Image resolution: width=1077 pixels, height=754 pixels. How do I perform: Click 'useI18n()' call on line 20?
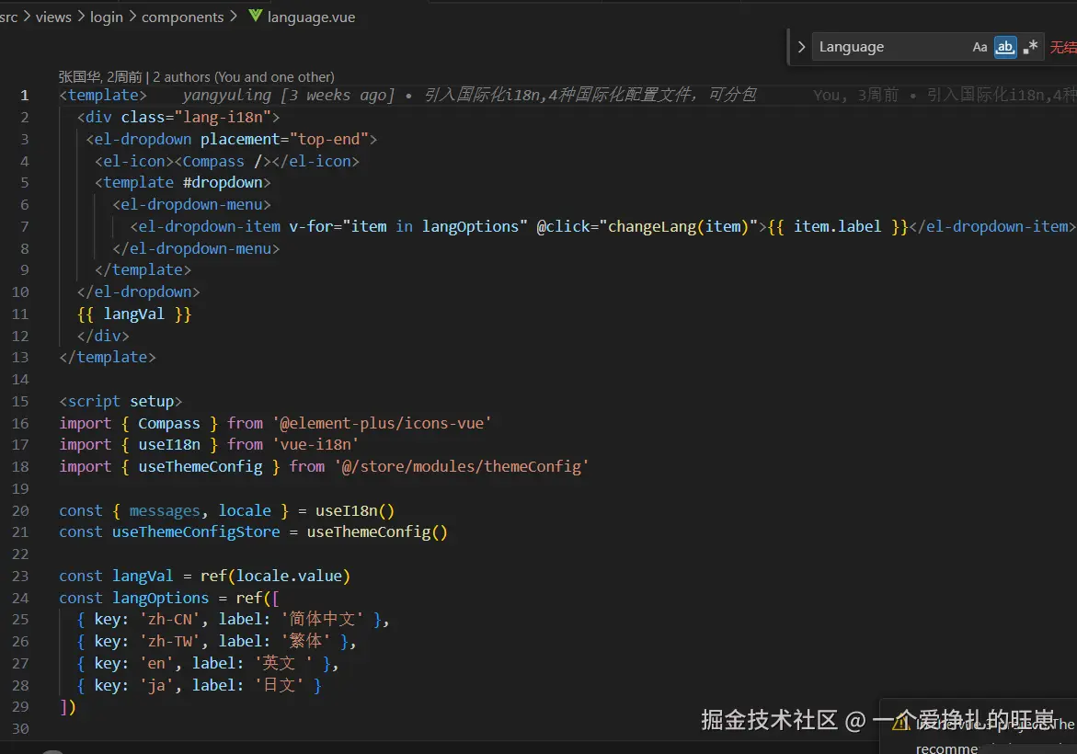click(x=354, y=511)
